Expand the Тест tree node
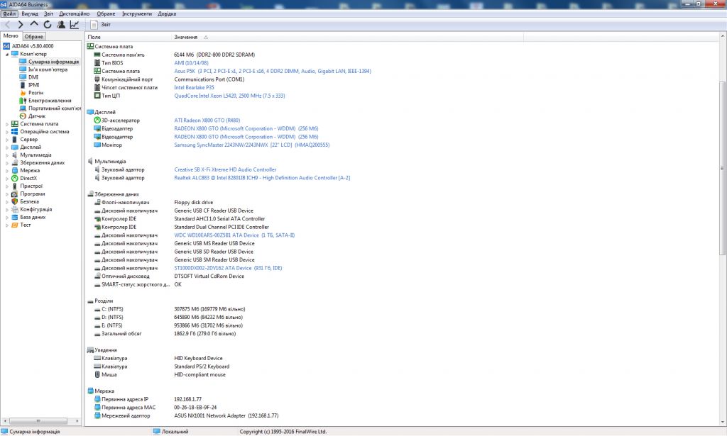This screenshot has height=436, width=727. click(x=7, y=225)
